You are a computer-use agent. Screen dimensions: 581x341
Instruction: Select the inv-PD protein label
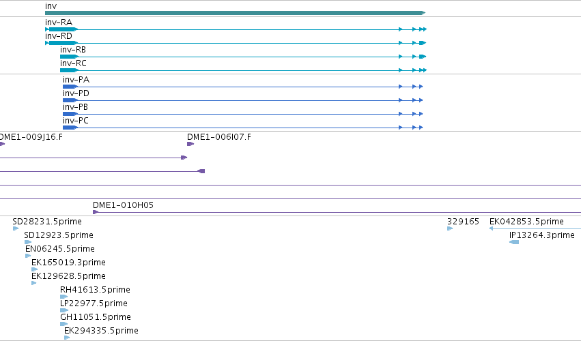(76, 93)
